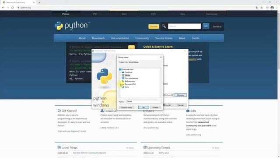Screen dimensions: 280x158
Task: Select Библиотеки in the folder tree
Action: click(129, 81)
